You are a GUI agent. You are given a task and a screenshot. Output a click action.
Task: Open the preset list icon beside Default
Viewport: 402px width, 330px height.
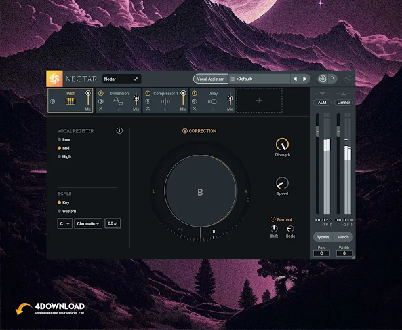233,79
